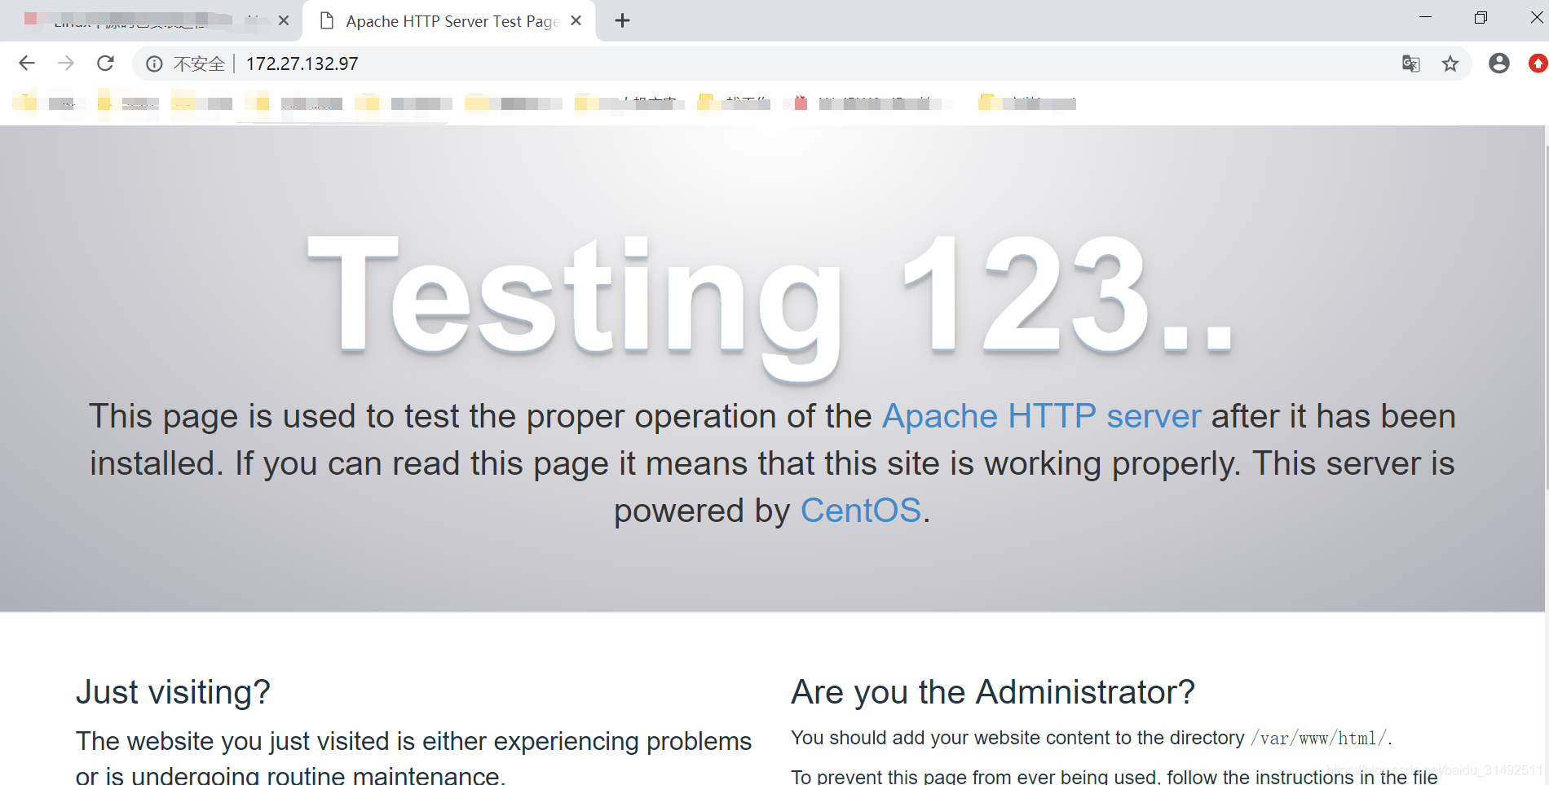The width and height of the screenshot is (1549, 785).
Task: Close the first browser tab
Action: [283, 20]
